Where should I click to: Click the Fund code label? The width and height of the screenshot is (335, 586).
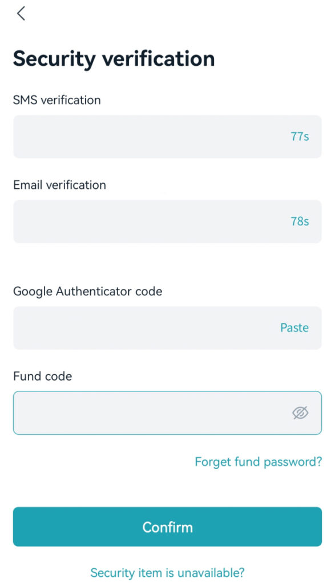click(42, 376)
